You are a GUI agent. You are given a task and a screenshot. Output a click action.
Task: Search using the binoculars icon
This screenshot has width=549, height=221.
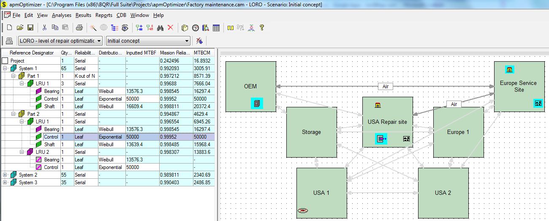click(160, 27)
